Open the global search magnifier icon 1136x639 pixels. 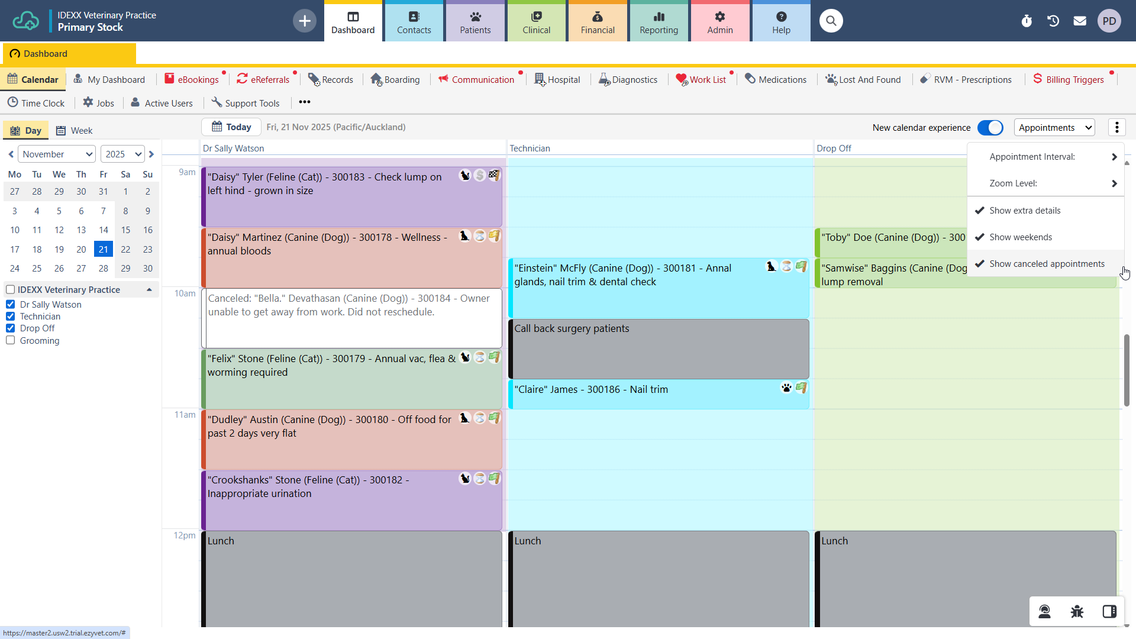tap(831, 21)
